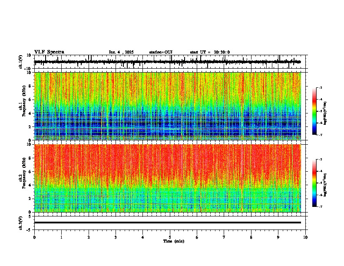Click time axis tick label "5"
This screenshot has height=266, width=344.
170,237
